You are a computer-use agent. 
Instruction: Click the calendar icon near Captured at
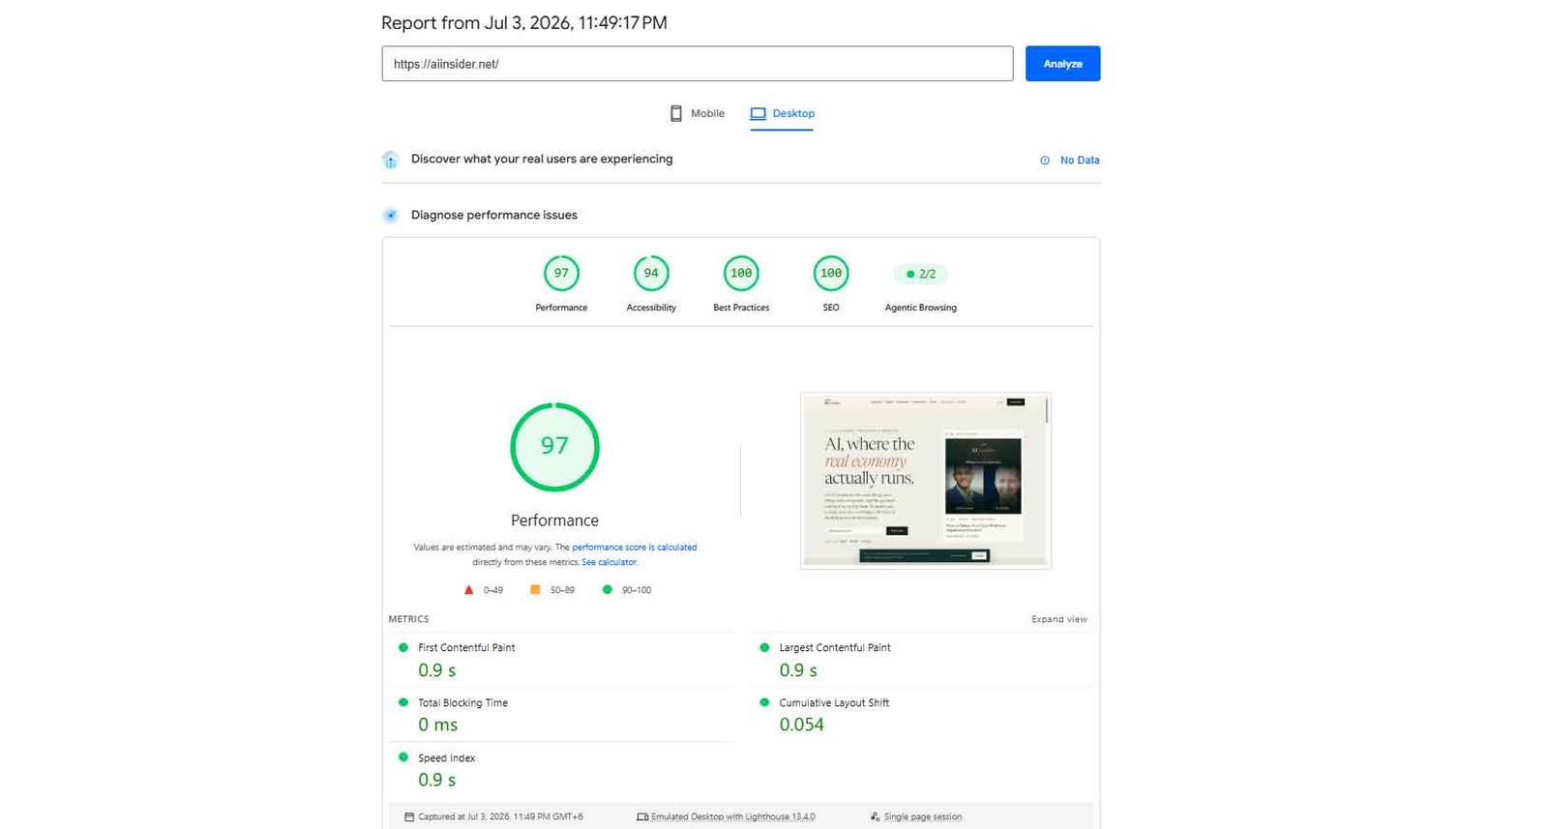(409, 817)
